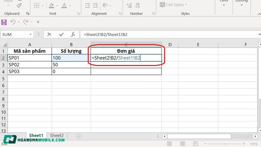Viewport: 261px width, 147px height.
Task: Switch to the Sheet1 tab
Action: [36, 135]
